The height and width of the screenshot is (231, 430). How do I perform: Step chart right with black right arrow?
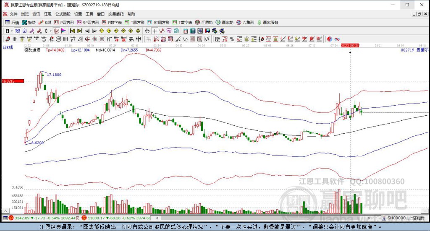click(94, 31)
